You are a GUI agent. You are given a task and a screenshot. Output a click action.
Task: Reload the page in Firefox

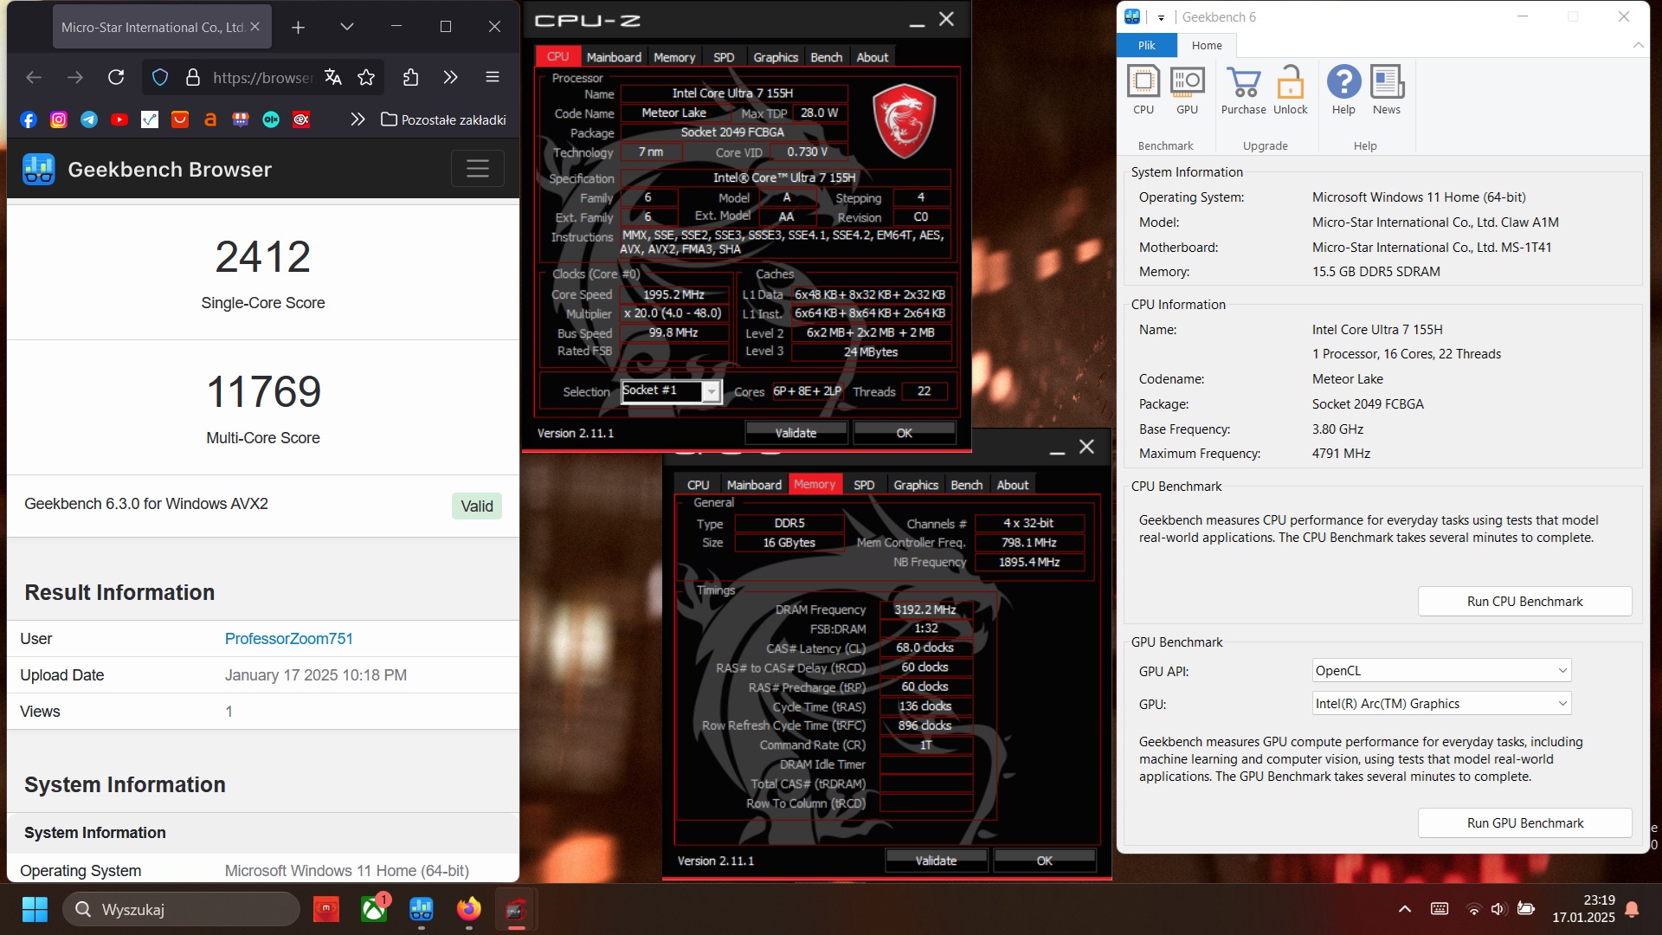point(116,77)
